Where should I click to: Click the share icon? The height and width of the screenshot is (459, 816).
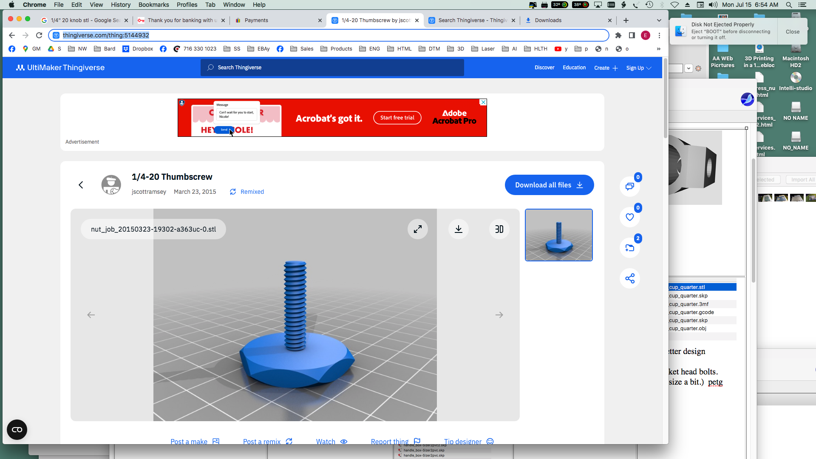tap(630, 278)
